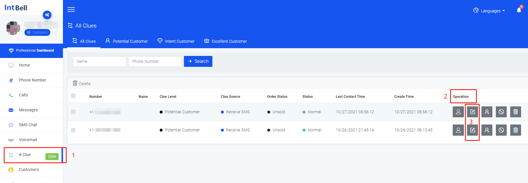
Task: Switch to Intent Customer tab
Action: (x=176, y=41)
